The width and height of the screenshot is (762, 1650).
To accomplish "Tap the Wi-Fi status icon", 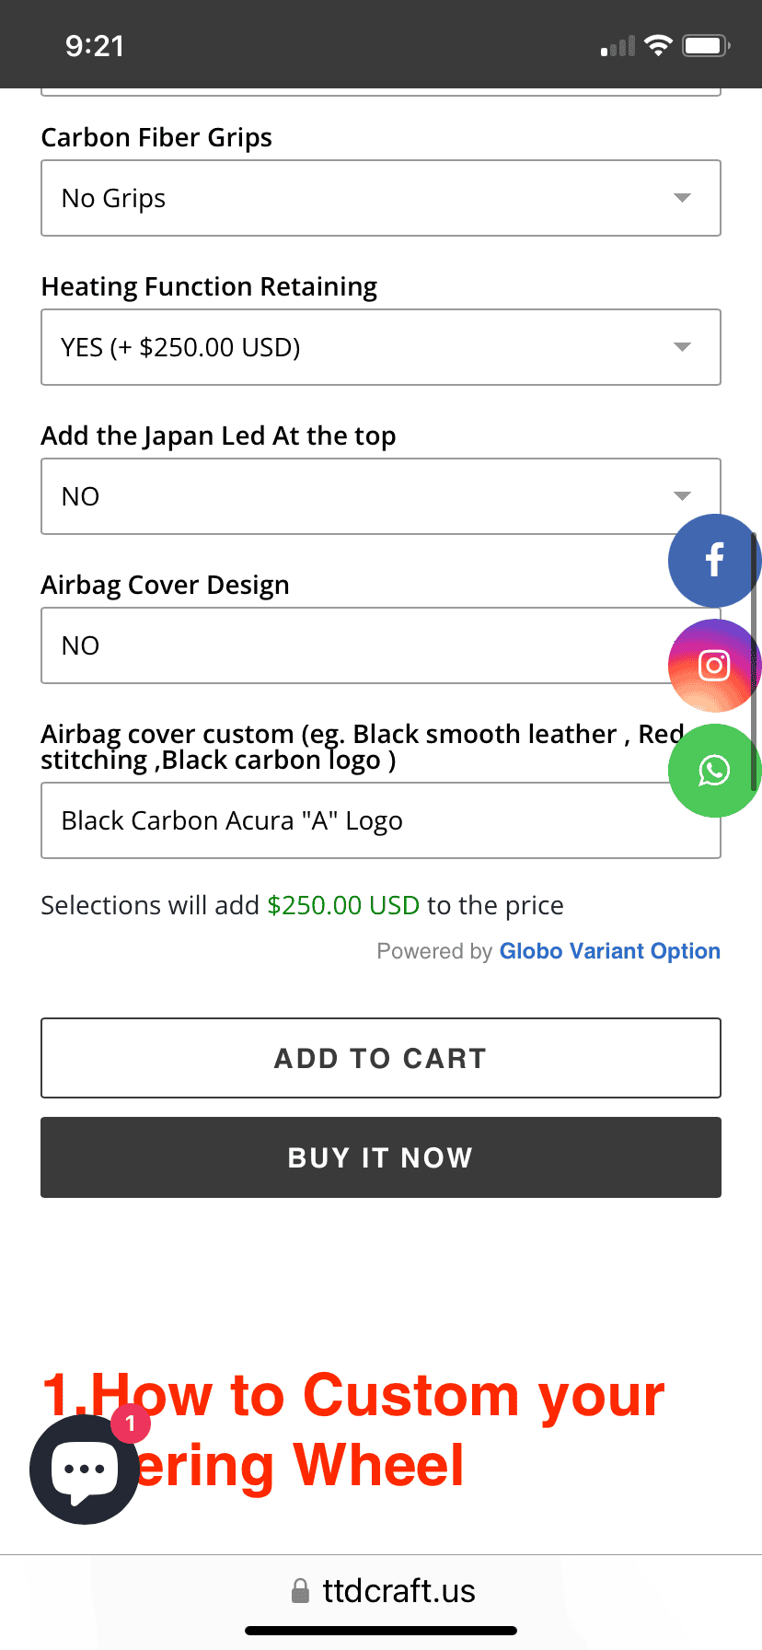I will [659, 46].
